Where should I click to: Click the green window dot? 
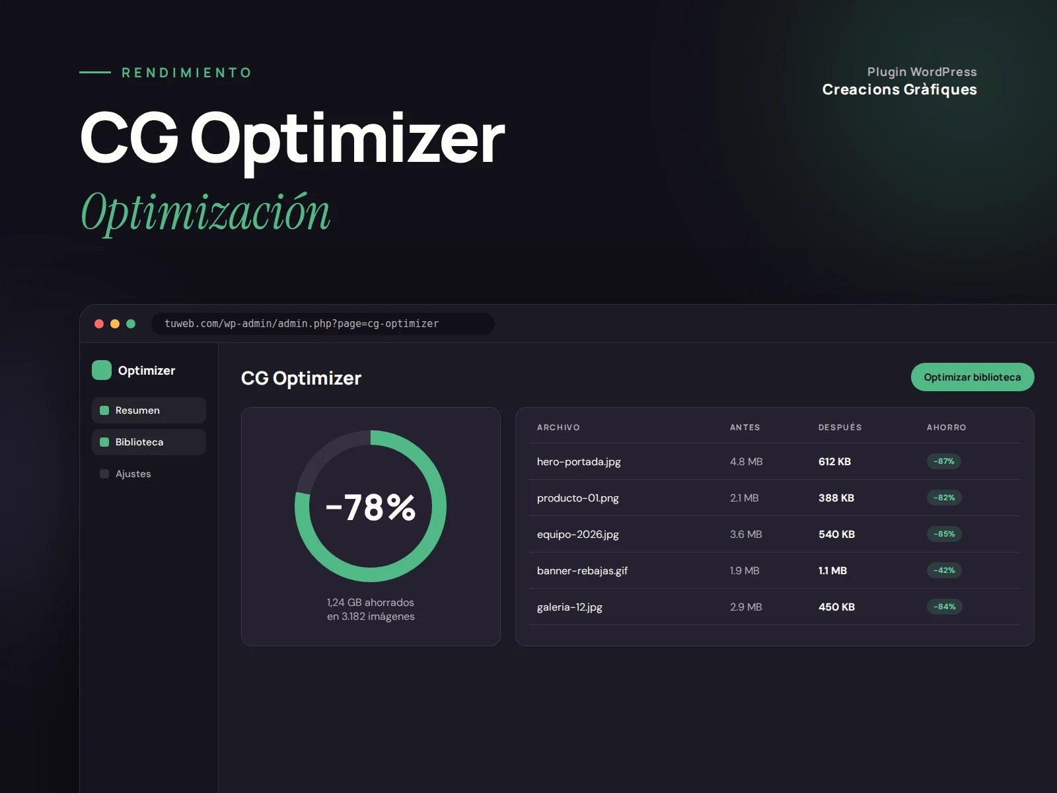pos(131,324)
